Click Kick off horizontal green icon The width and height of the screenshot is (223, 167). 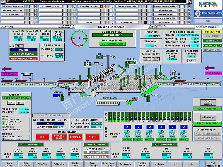[x=133, y=62]
